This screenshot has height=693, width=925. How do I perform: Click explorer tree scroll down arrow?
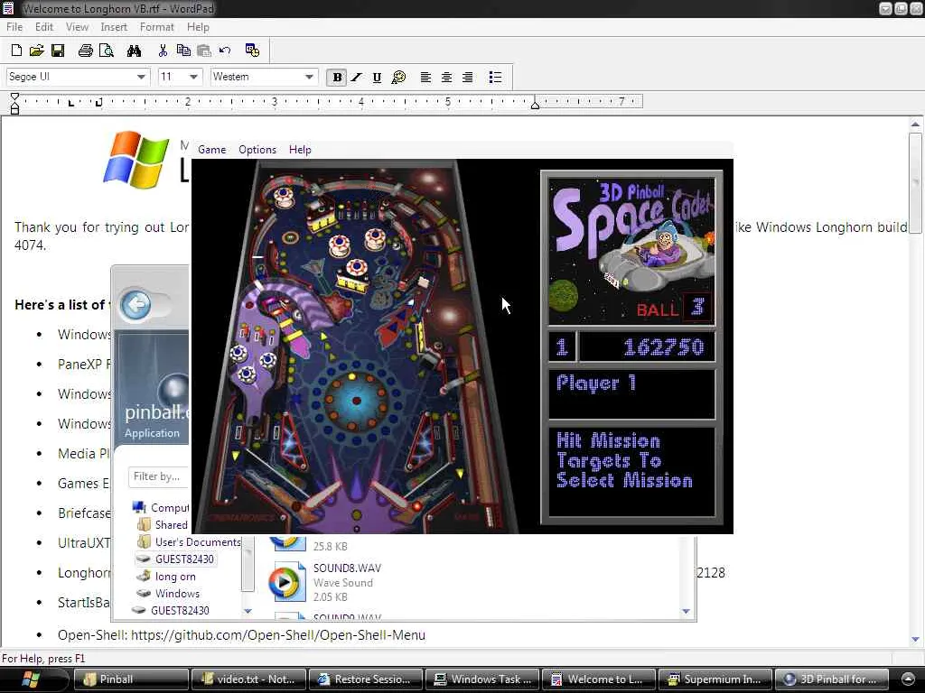[248, 611]
